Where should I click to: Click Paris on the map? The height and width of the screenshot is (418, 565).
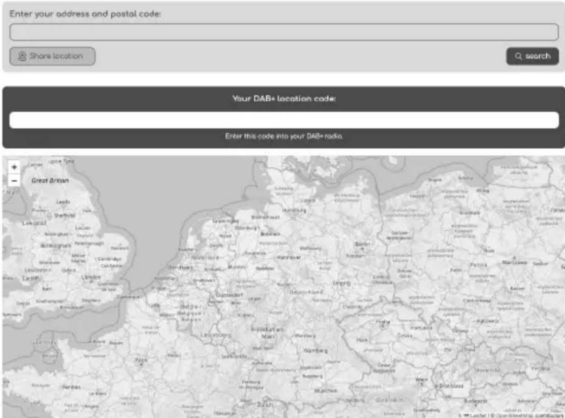[141, 360]
